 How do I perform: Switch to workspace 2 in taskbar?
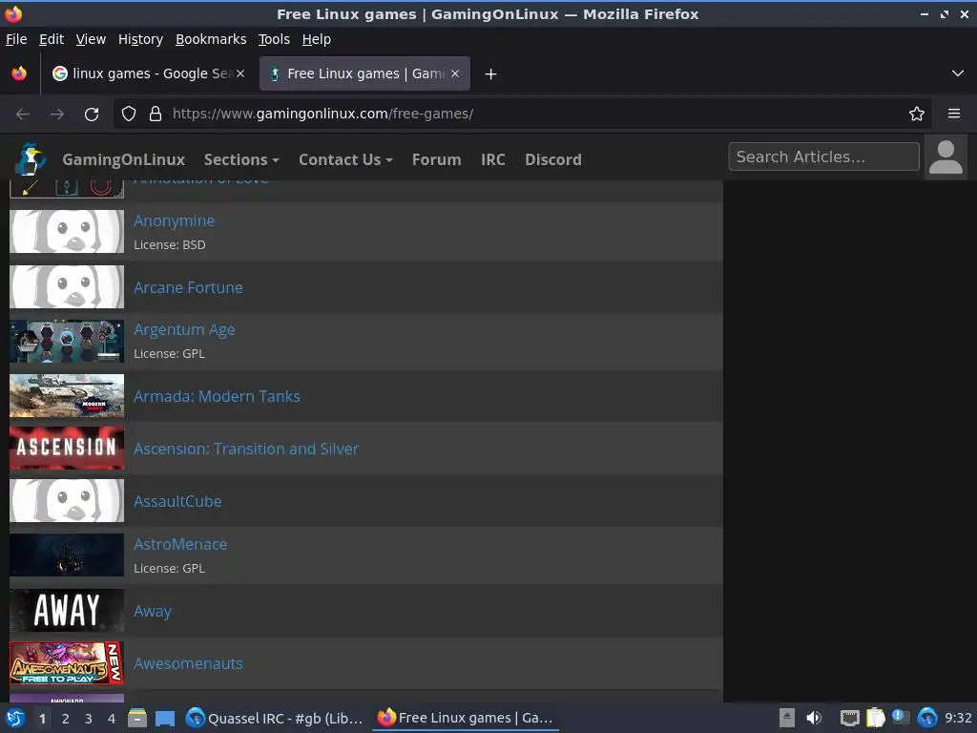(x=65, y=719)
